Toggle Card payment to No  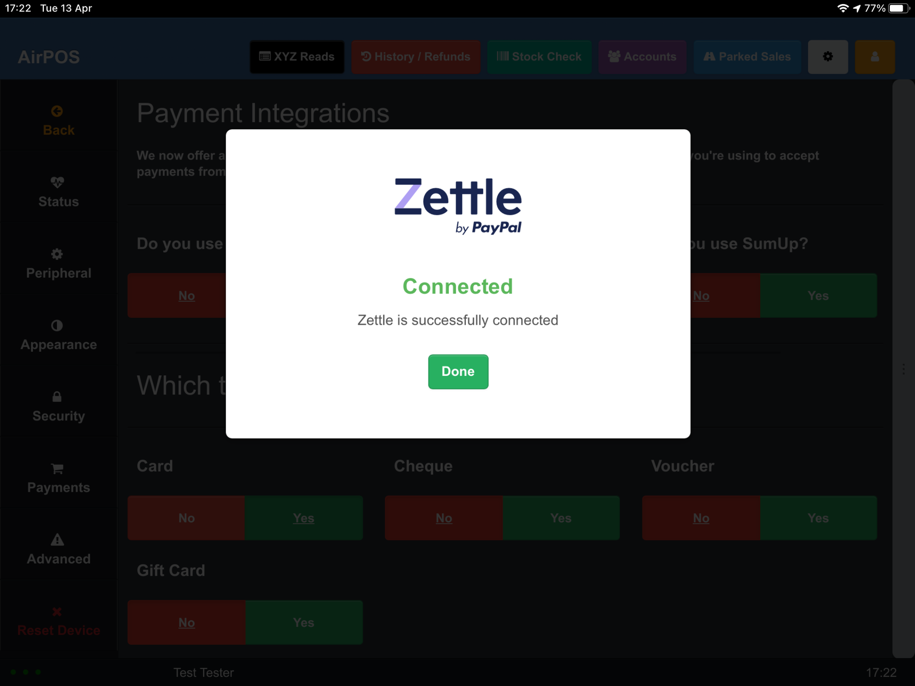(186, 517)
